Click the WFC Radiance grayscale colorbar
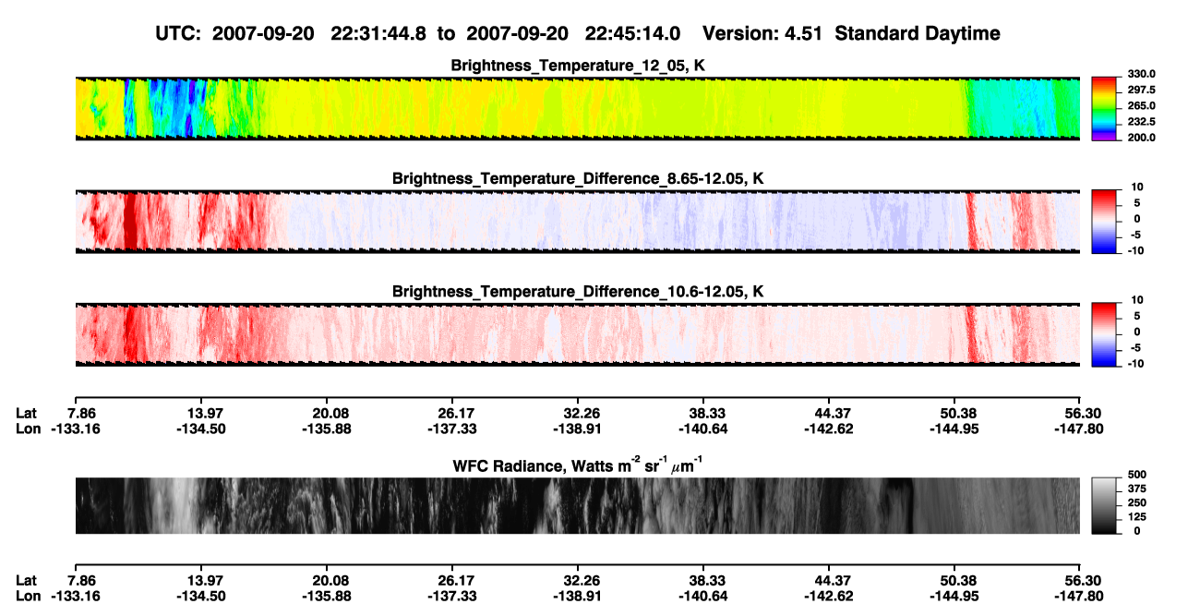The height and width of the screenshot is (616, 1200). (1103, 505)
